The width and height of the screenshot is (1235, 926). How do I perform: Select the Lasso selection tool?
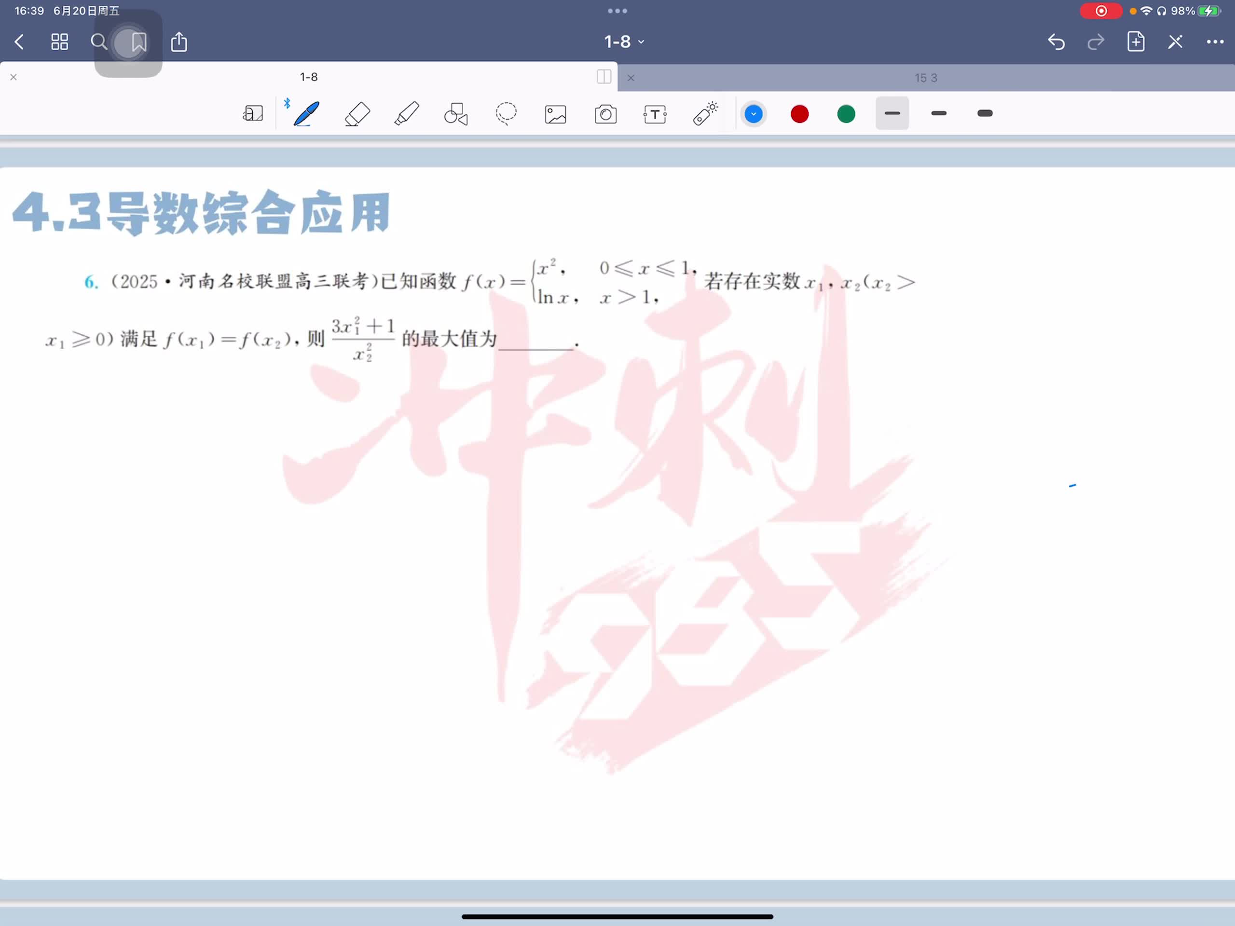[x=506, y=114]
